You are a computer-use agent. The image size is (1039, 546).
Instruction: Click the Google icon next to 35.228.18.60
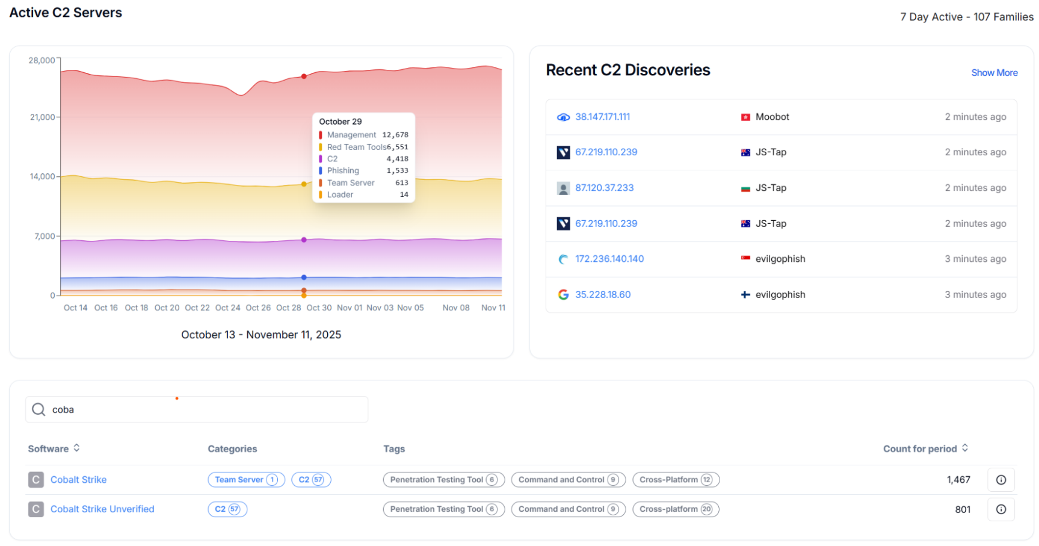click(x=563, y=294)
